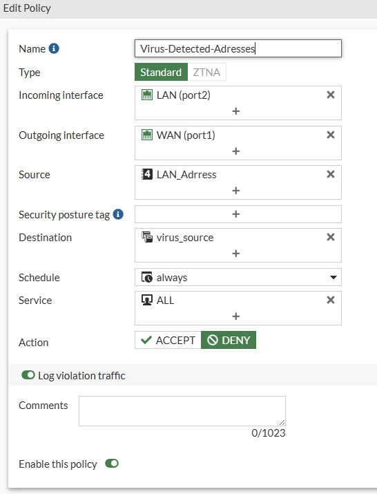Remove WAN (port1) from Outgoing interface
Screen dimensions: 377x494
pos(330,135)
